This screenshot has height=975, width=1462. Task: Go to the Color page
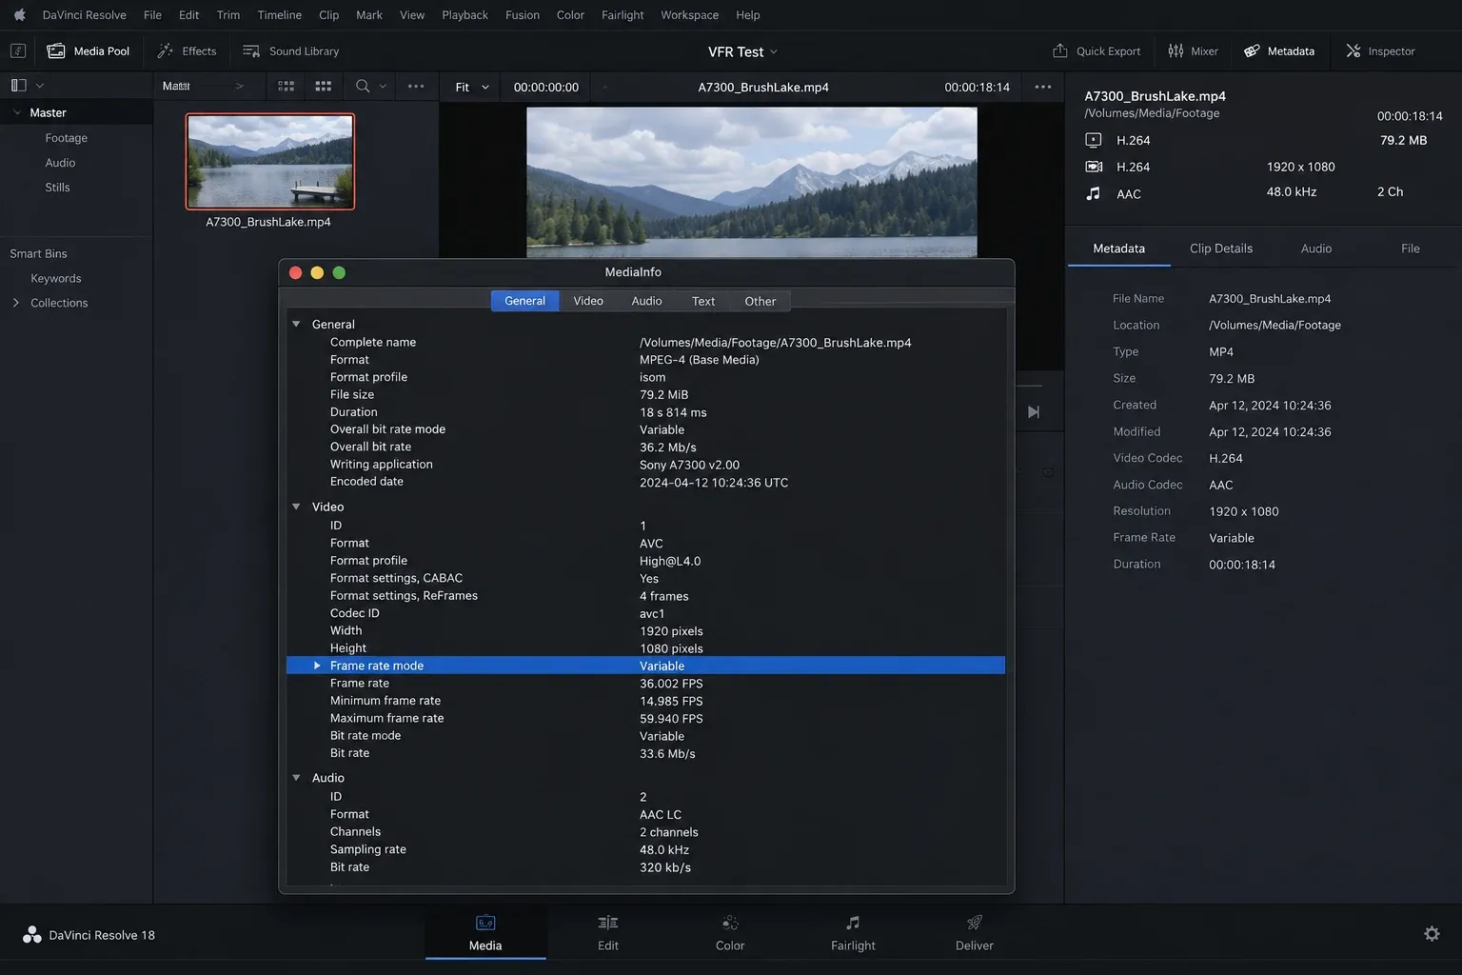[730, 933]
